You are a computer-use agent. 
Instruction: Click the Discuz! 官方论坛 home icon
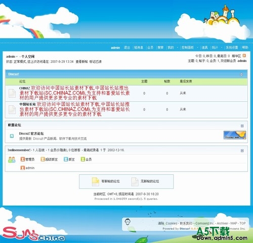click(12, 136)
